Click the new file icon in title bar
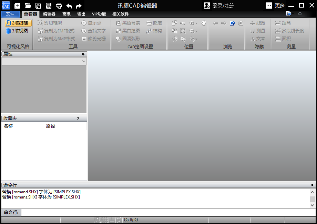Screen dimensions: 317x224 pyautogui.click(x=17, y=6)
